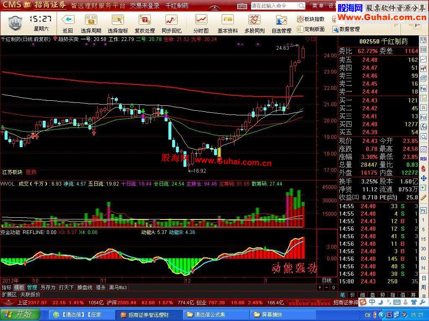Click the F5 sidebar icon
429x321 pixels.
click(x=423, y=211)
